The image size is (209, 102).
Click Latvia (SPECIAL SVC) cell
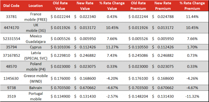[36, 55]
